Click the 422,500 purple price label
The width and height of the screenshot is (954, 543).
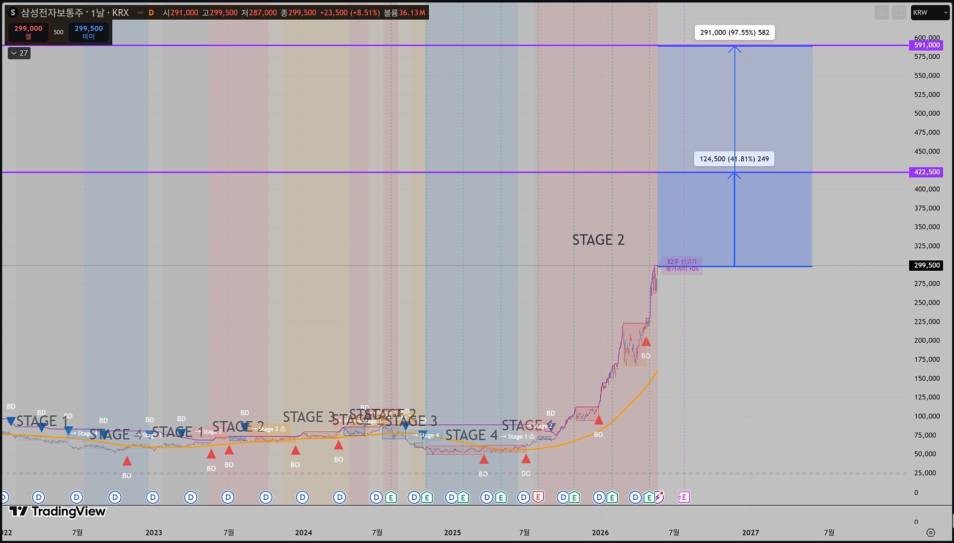click(x=927, y=172)
